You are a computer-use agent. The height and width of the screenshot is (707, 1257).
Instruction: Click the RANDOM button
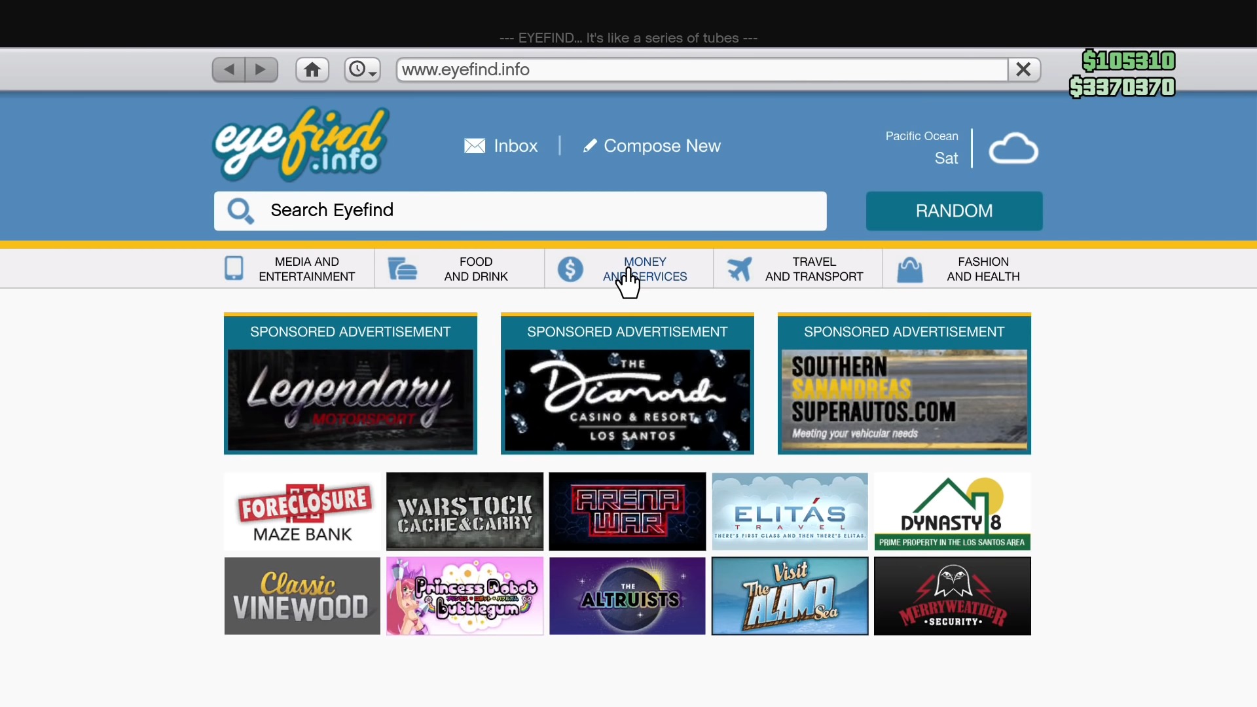coord(954,211)
